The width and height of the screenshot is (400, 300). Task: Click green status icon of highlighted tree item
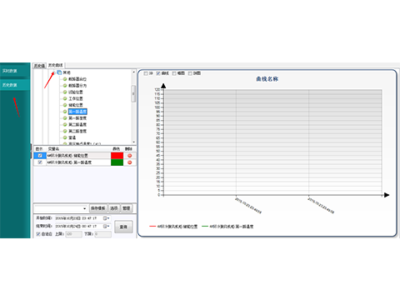65,112
